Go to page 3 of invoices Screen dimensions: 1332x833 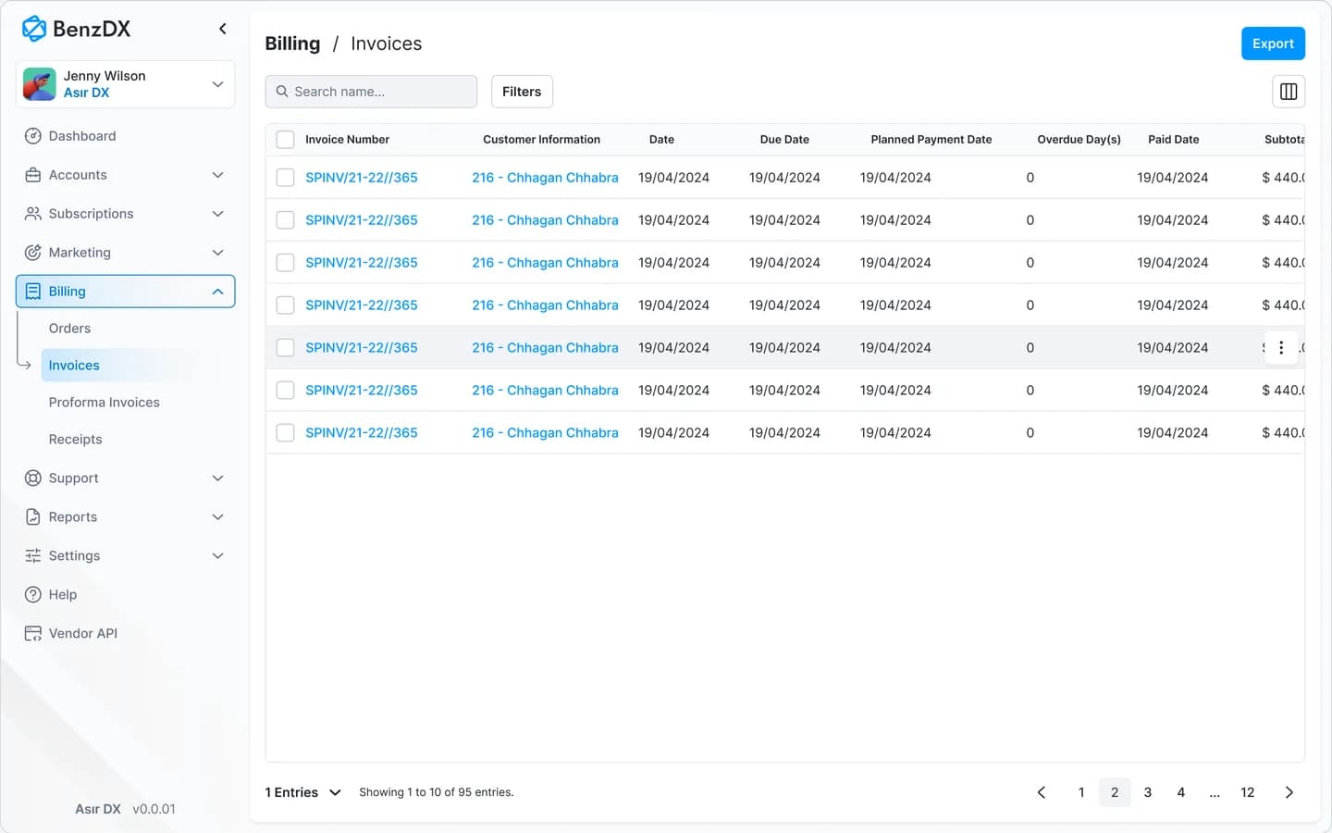click(x=1148, y=792)
